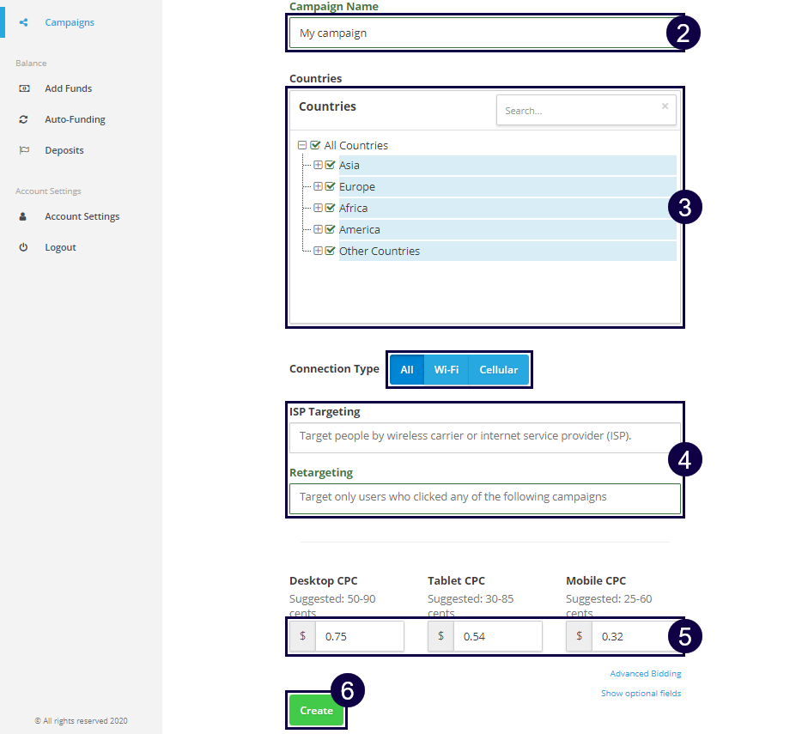The image size is (808, 734).
Task: Toggle the Europe checkbox
Action: tap(330, 186)
